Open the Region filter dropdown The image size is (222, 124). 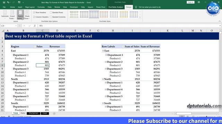35,47
